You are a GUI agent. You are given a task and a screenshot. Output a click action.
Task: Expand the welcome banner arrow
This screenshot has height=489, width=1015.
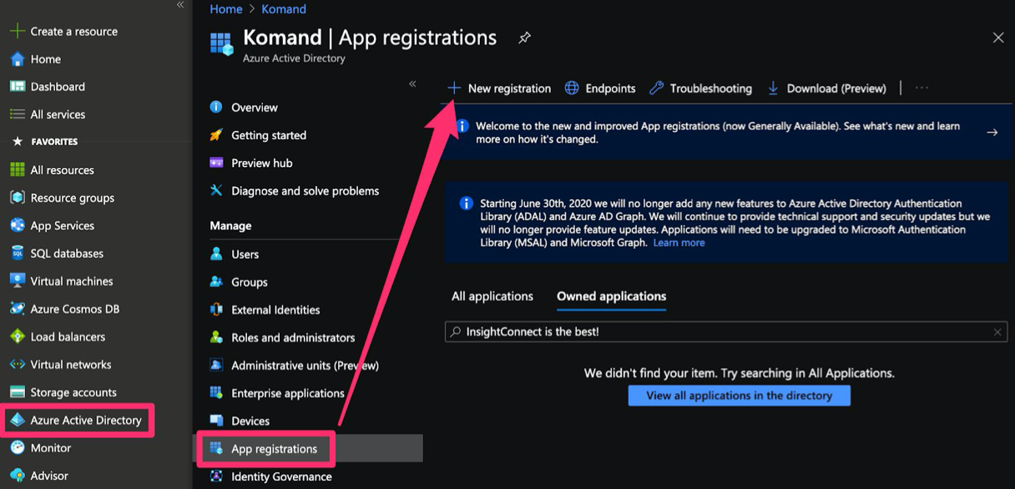pyautogui.click(x=992, y=133)
